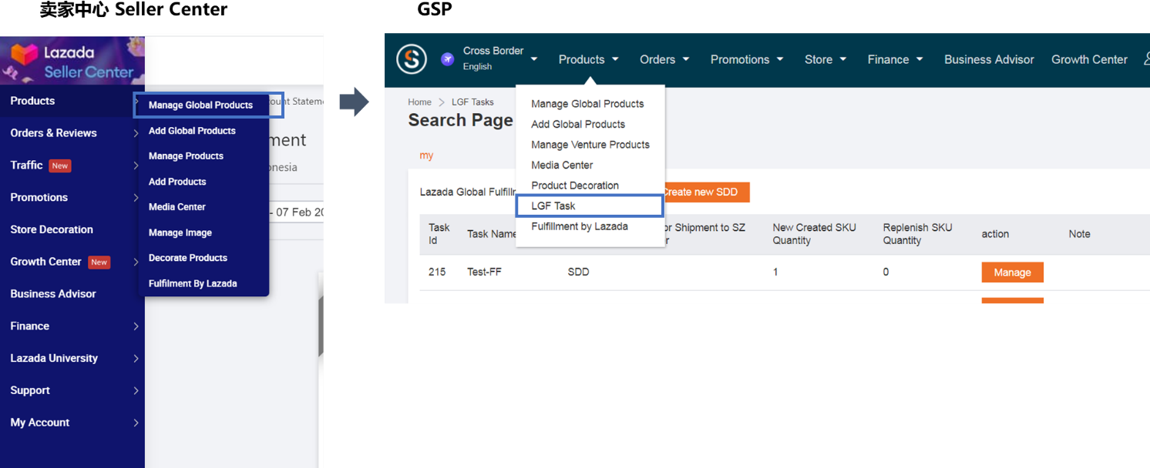
Task: Click the New Created SKU Quantity header
Action: (x=814, y=234)
